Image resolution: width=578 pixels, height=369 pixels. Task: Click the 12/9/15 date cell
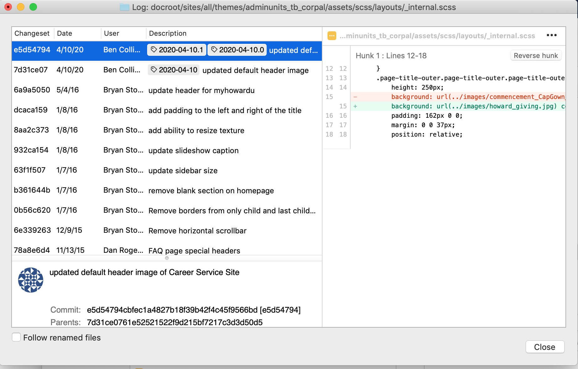point(69,230)
